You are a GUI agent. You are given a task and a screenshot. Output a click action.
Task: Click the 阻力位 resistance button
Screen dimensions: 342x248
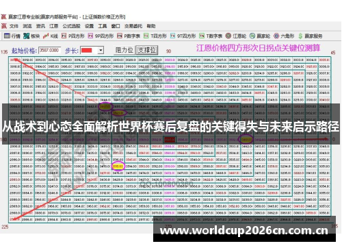[x=124, y=50]
